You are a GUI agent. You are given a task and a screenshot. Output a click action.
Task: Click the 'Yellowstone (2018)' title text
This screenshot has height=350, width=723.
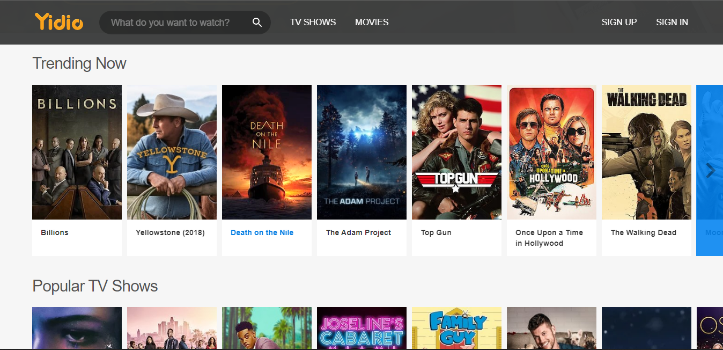[x=170, y=232]
